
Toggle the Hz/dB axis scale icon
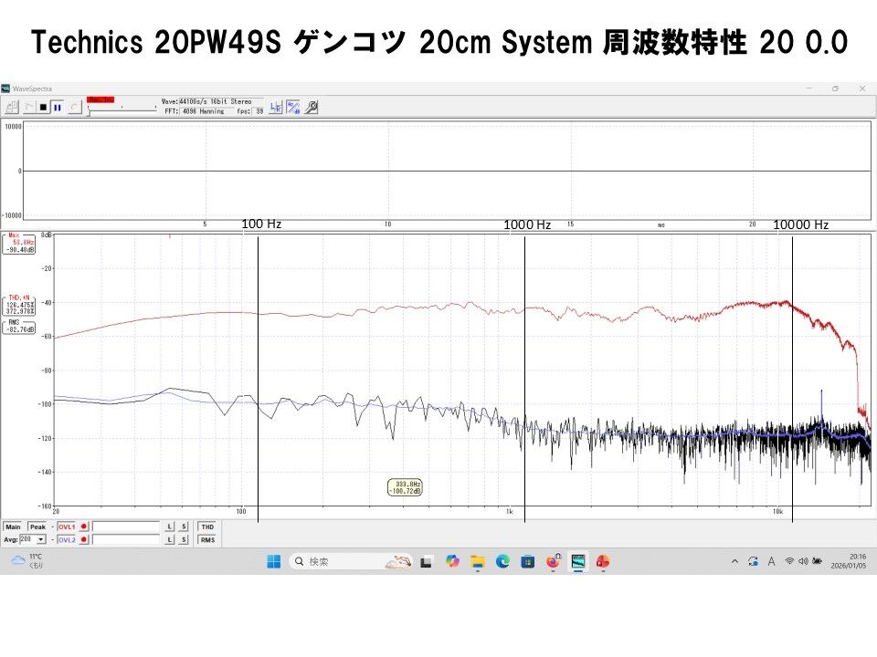coord(293,108)
